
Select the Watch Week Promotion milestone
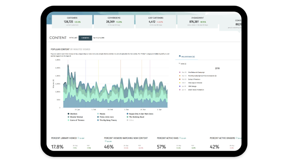coord(196,90)
